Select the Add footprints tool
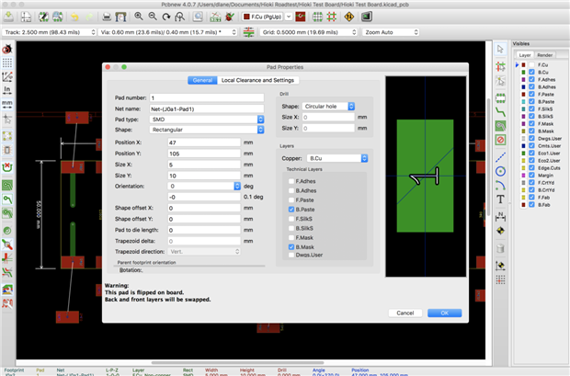The image size is (570, 376). (501, 96)
